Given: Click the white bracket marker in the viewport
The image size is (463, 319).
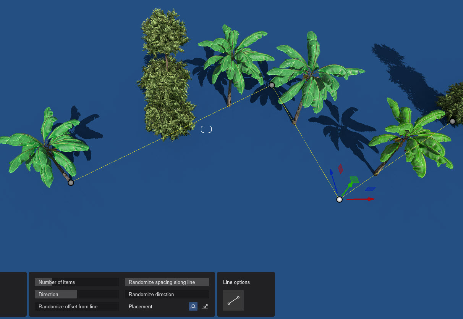Looking at the screenshot, I should pyautogui.click(x=206, y=129).
